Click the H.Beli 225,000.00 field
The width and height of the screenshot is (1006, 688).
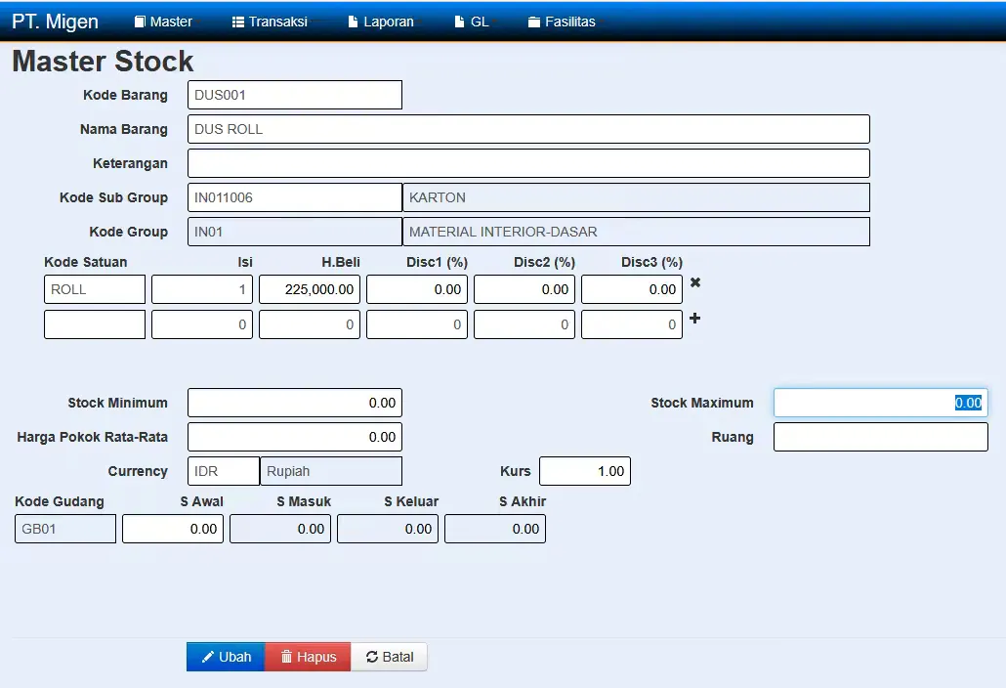pos(310,289)
